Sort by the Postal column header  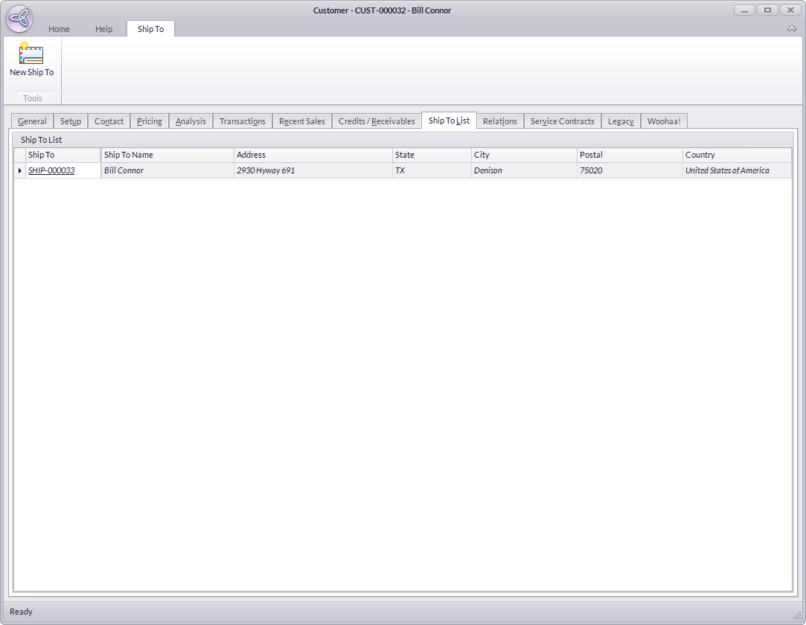(x=630, y=155)
